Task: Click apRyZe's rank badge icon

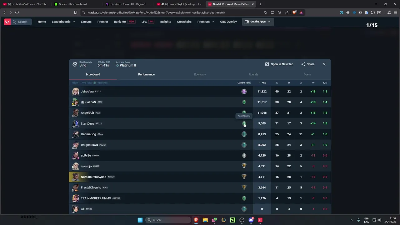Action: click(x=244, y=155)
